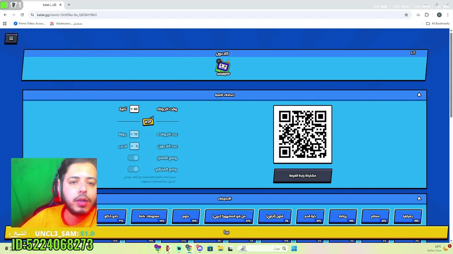
Task: Click the active Chrome taskbar icon
Action: click(x=189, y=248)
